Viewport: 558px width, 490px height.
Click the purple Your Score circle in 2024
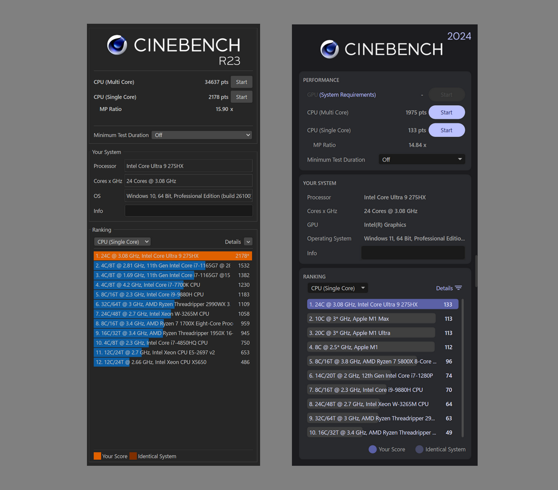tap(372, 449)
